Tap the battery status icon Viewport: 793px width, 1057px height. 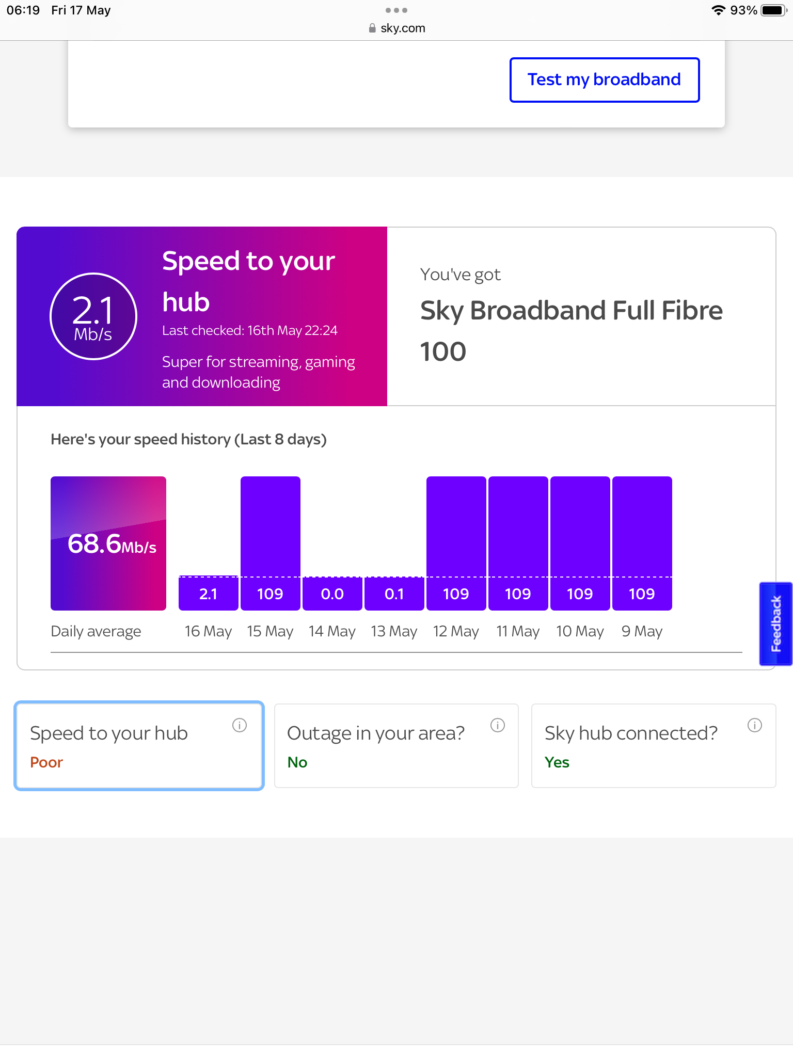click(x=773, y=10)
